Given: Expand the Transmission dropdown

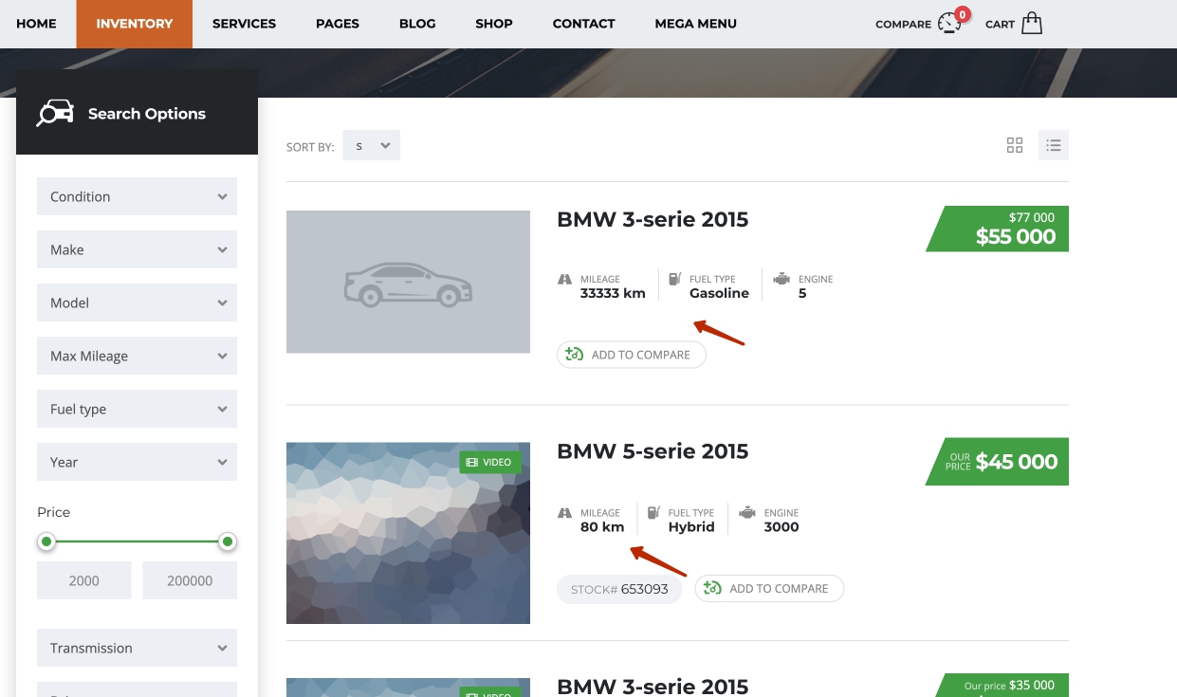Looking at the screenshot, I should click(137, 648).
